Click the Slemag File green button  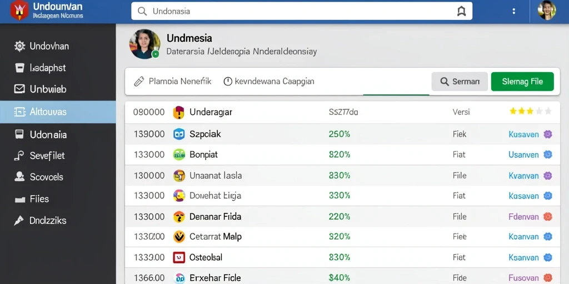(x=522, y=82)
